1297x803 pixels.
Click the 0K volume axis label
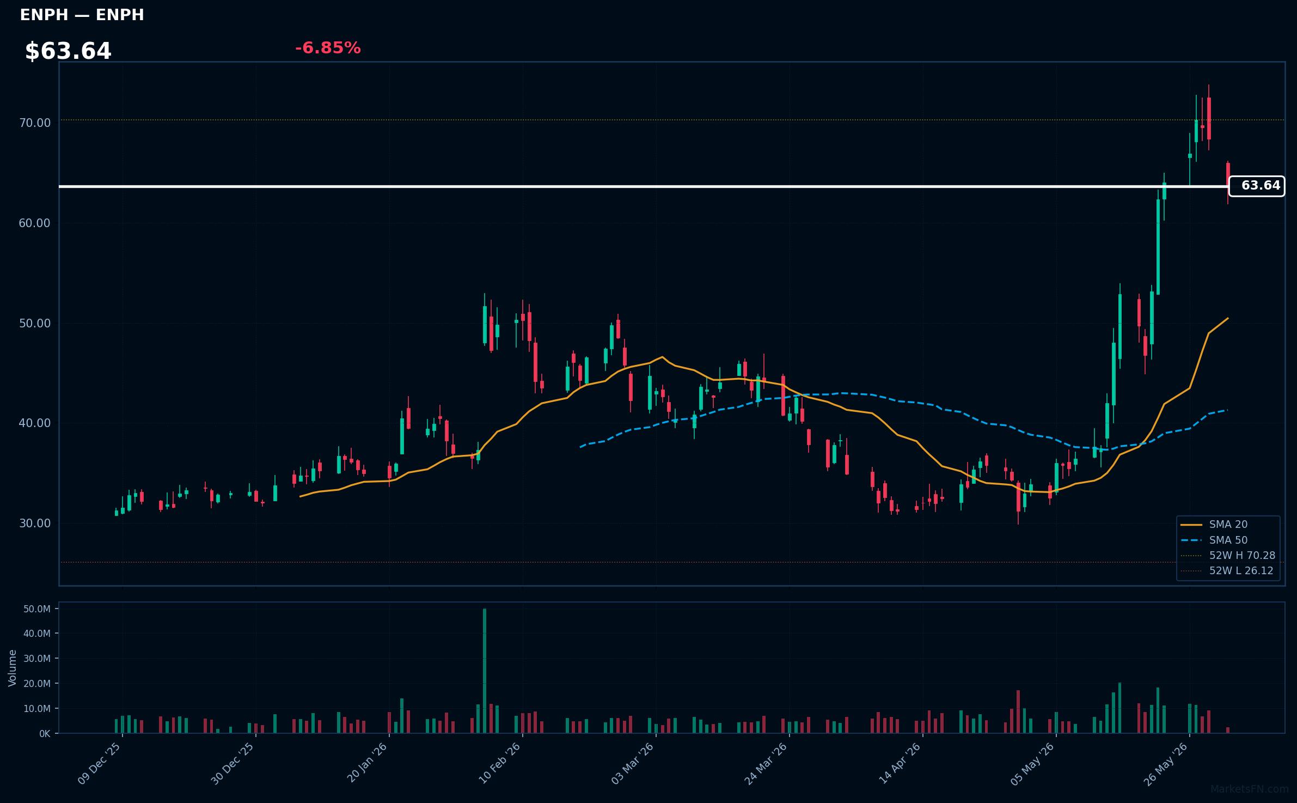click(x=45, y=734)
